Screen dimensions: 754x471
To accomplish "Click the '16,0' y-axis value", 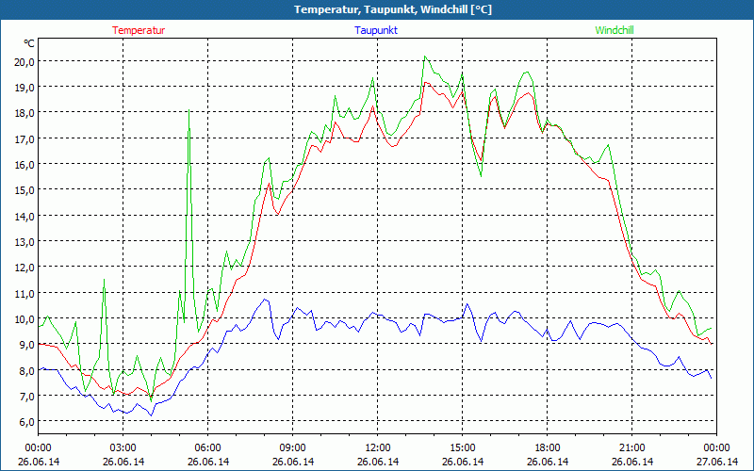I will (25, 164).
